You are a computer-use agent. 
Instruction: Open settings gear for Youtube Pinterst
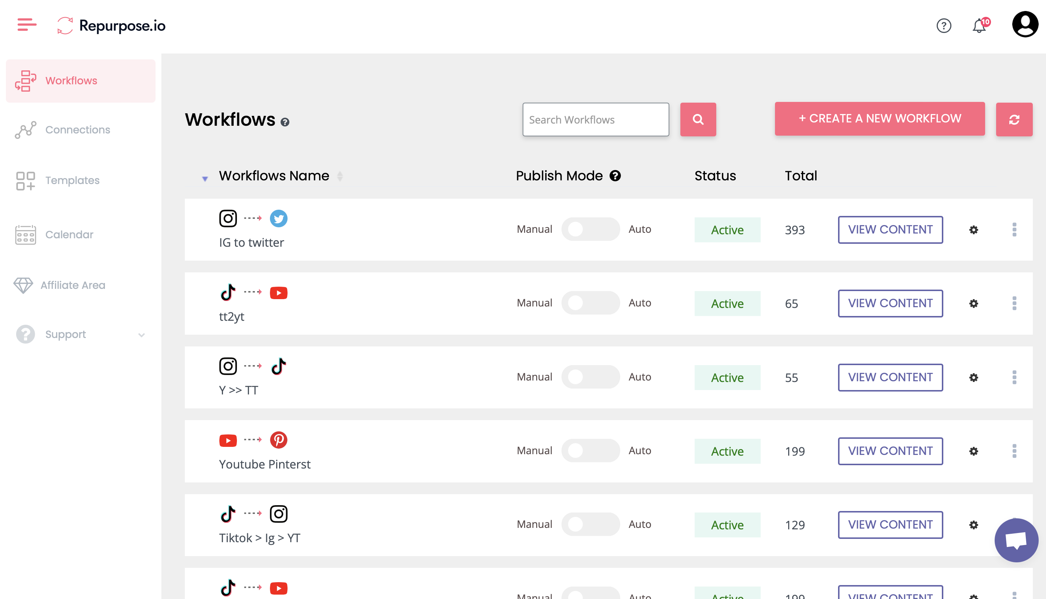[x=973, y=451]
